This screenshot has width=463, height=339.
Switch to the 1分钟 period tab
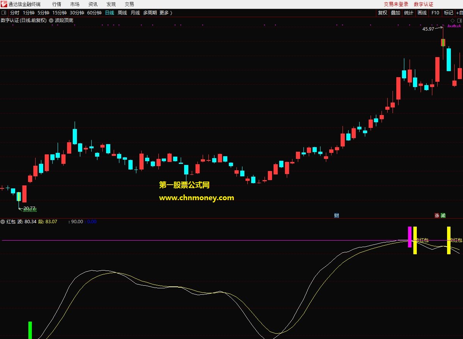coord(28,13)
